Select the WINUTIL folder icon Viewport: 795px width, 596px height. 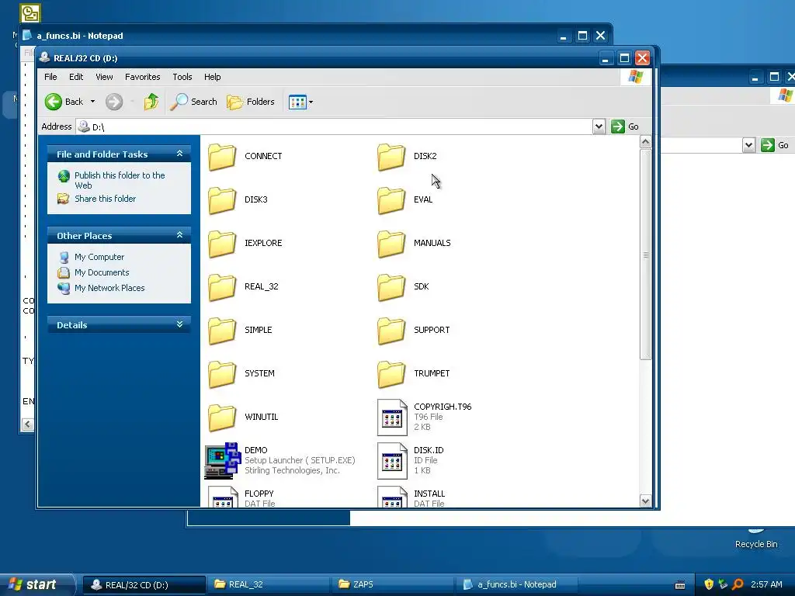[x=222, y=418]
